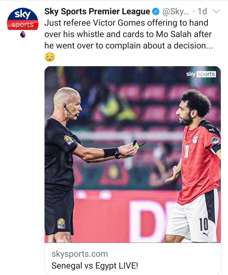
Task: Open the referee and Salah photo
Action: tap(133, 154)
